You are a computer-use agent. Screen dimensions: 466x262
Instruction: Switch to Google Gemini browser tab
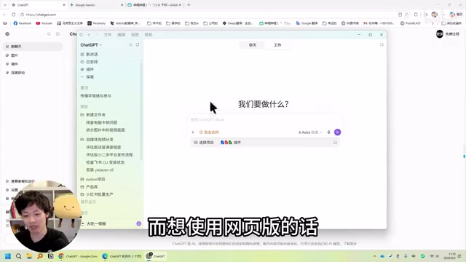(x=96, y=5)
